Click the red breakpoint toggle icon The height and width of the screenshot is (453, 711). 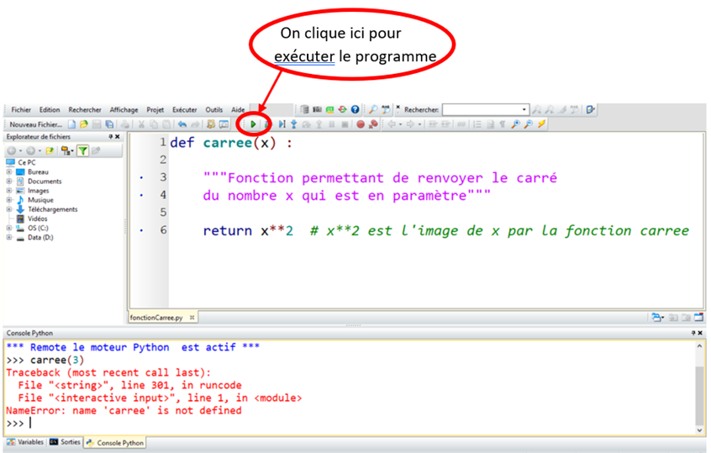[360, 124]
